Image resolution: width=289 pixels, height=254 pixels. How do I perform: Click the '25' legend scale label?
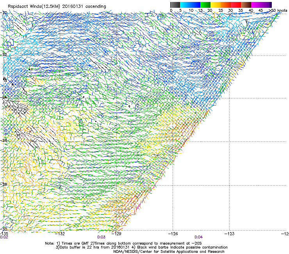pyautogui.click(x=221, y=10)
